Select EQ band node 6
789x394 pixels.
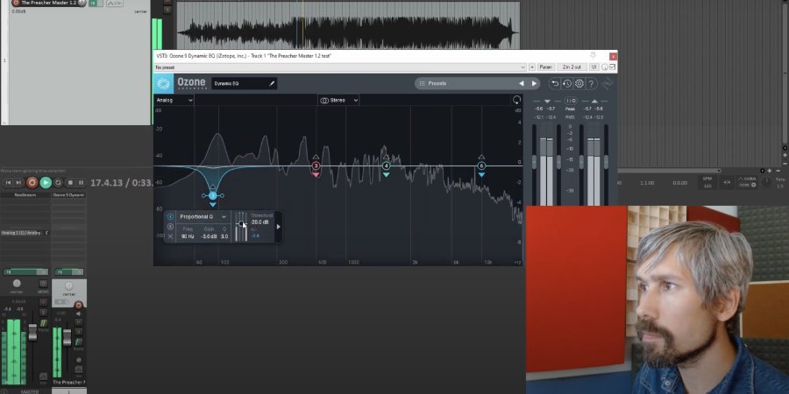pyautogui.click(x=481, y=165)
